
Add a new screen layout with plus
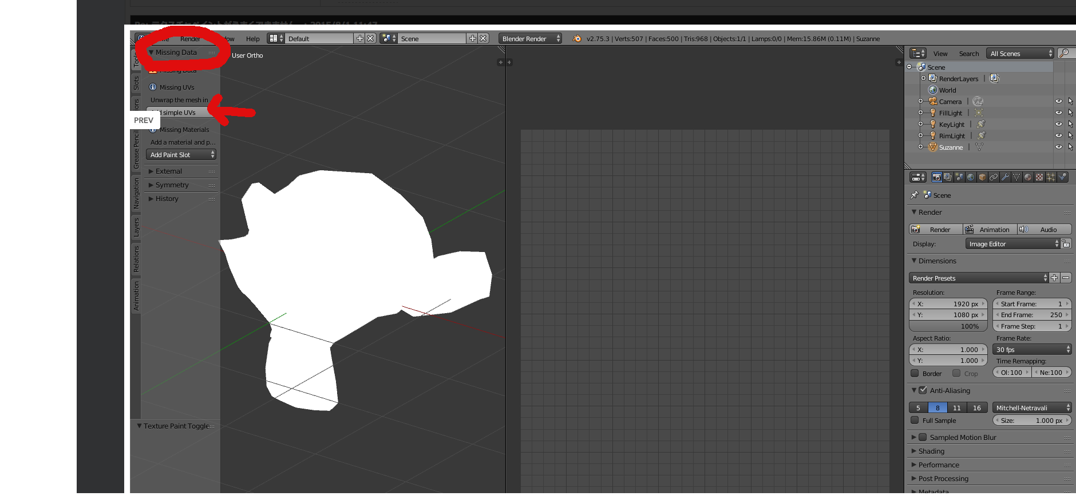[x=359, y=38]
